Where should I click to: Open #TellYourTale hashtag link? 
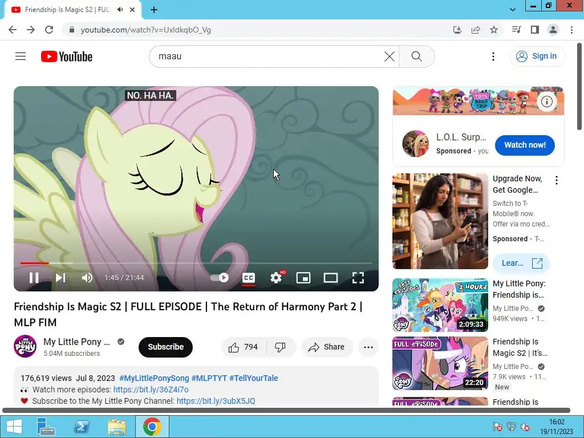(254, 378)
